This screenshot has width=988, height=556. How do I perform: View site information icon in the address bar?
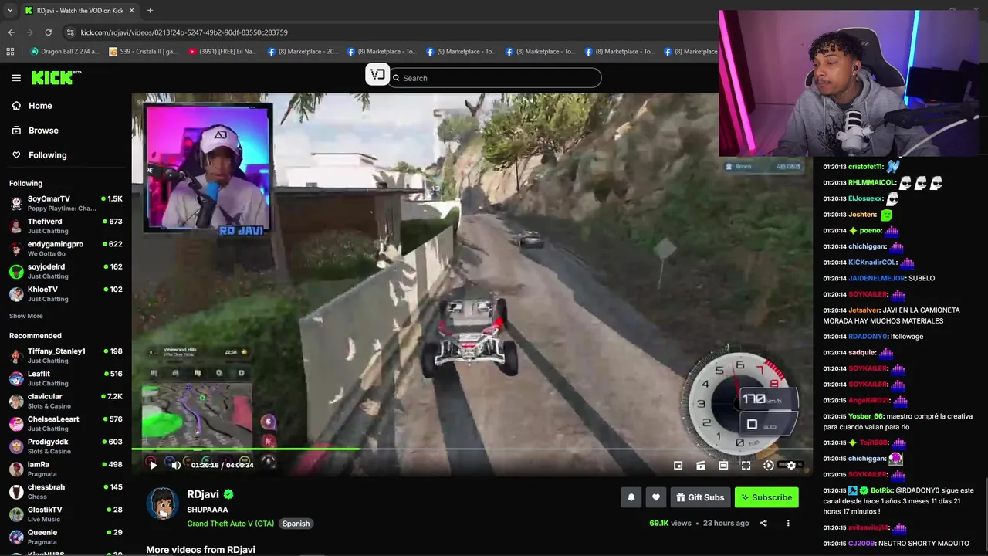(70, 32)
